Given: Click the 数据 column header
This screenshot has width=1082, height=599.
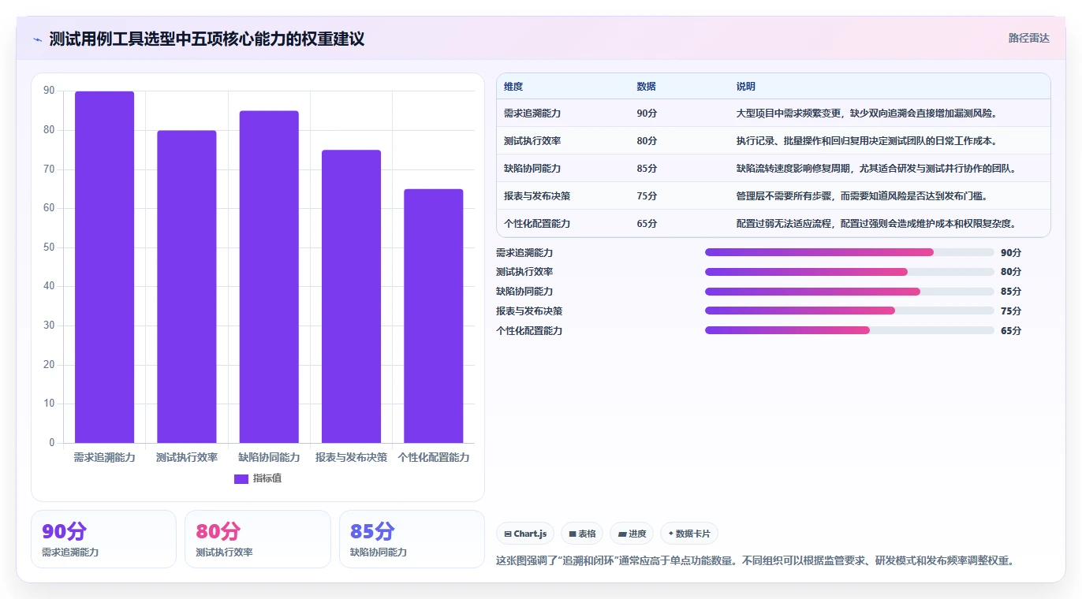Looking at the screenshot, I should point(647,87).
